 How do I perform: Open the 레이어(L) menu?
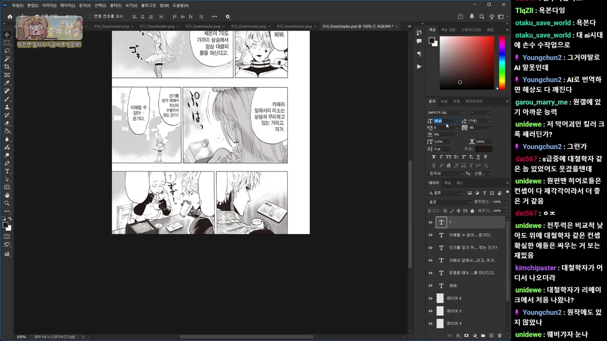pos(68,5)
